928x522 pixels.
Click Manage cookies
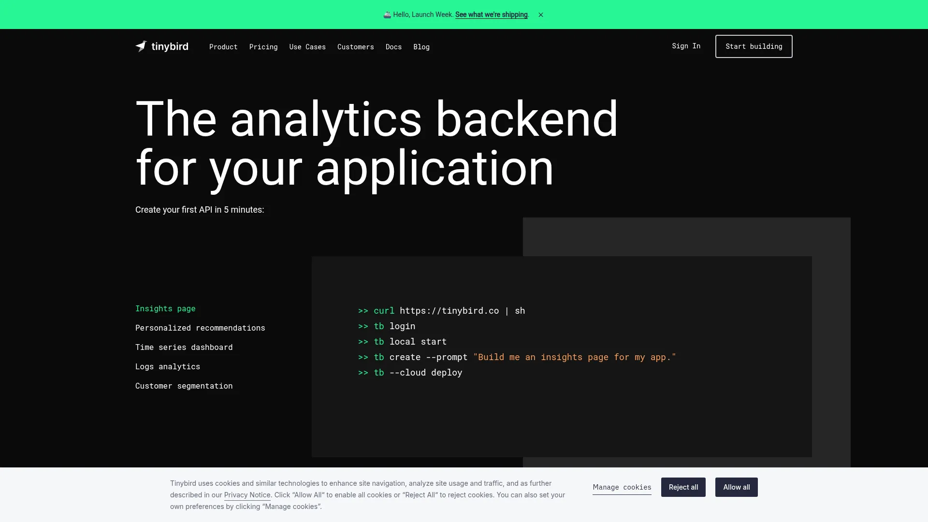[x=622, y=487]
